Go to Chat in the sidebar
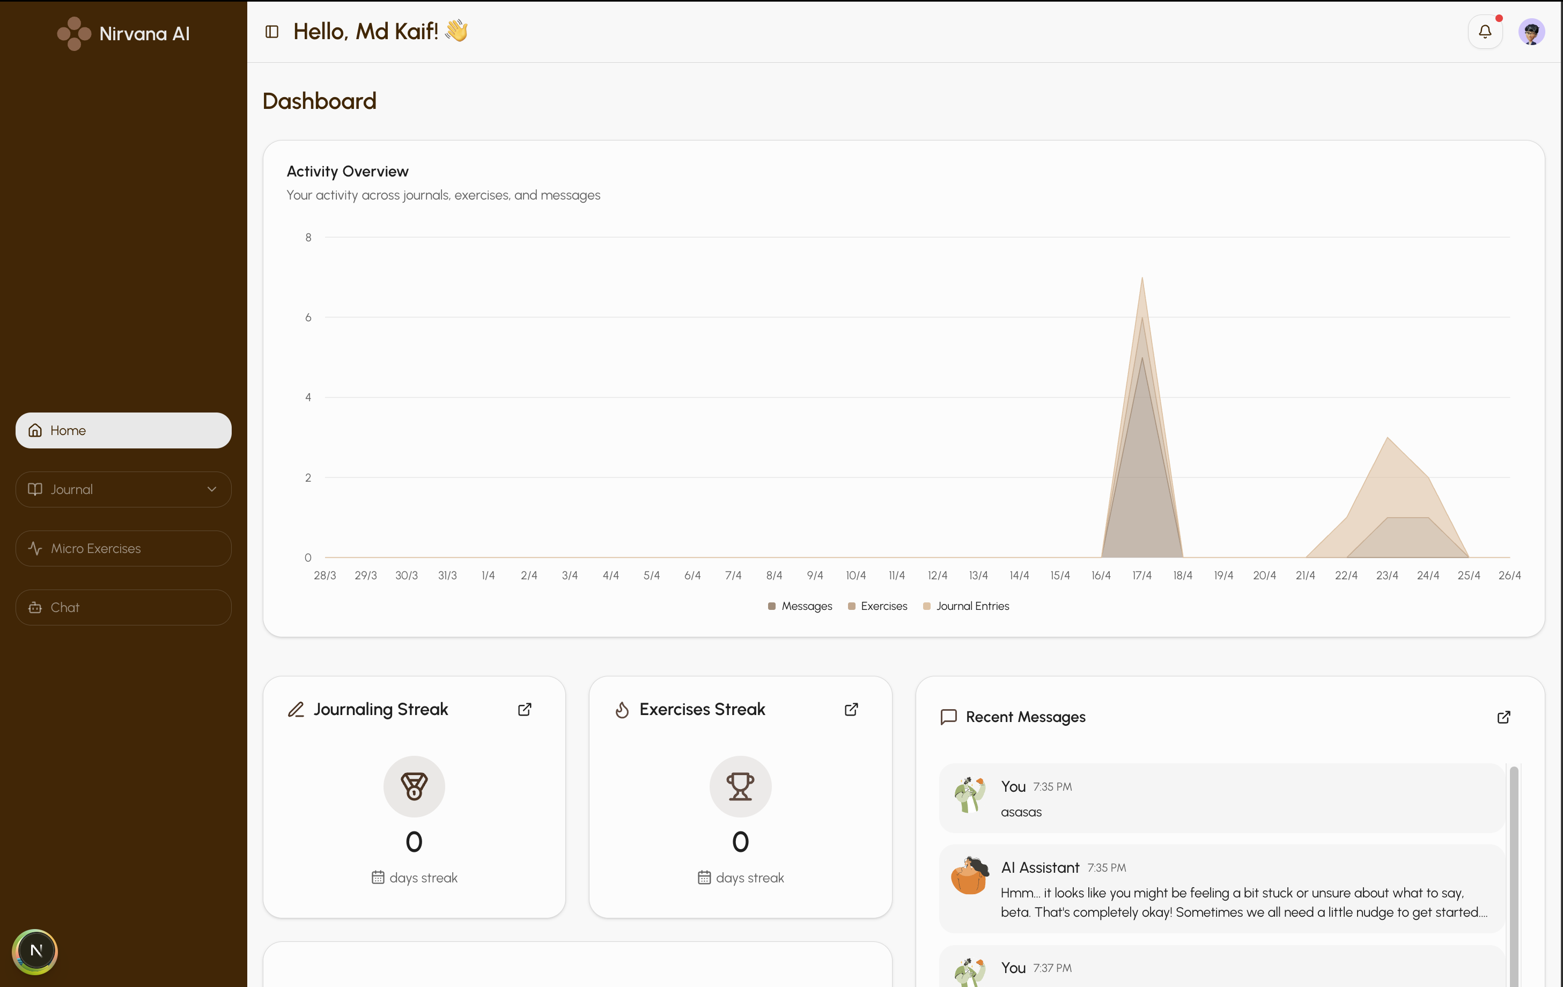 pos(123,607)
